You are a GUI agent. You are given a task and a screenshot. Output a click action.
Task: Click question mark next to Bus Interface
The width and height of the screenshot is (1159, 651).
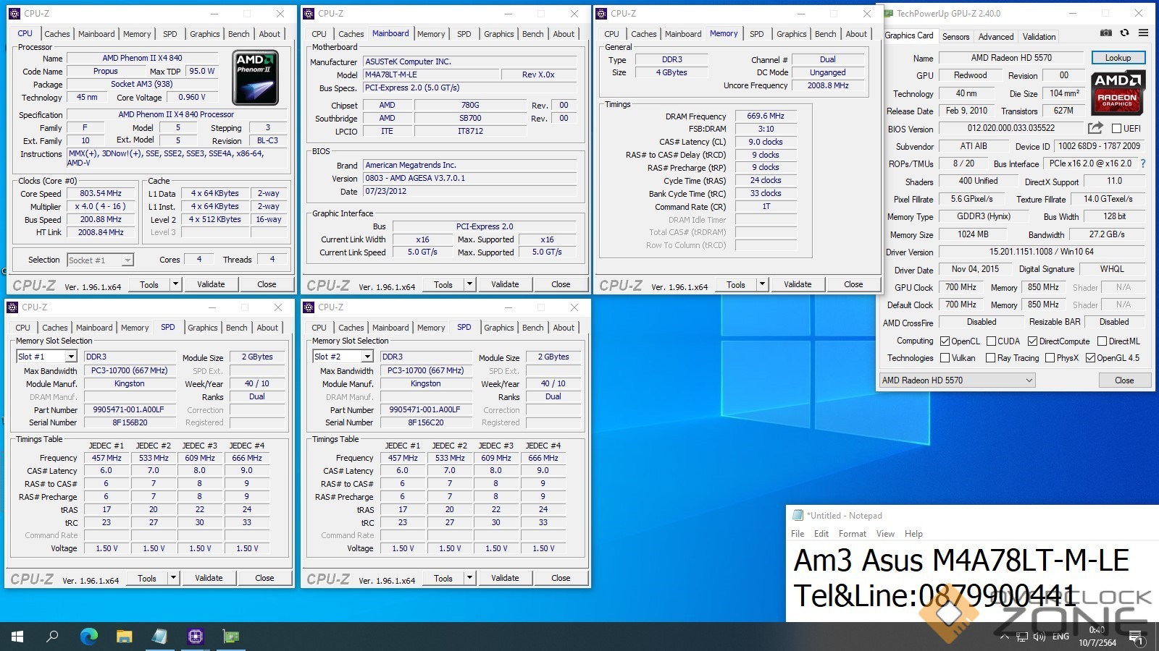(1143, 163)
